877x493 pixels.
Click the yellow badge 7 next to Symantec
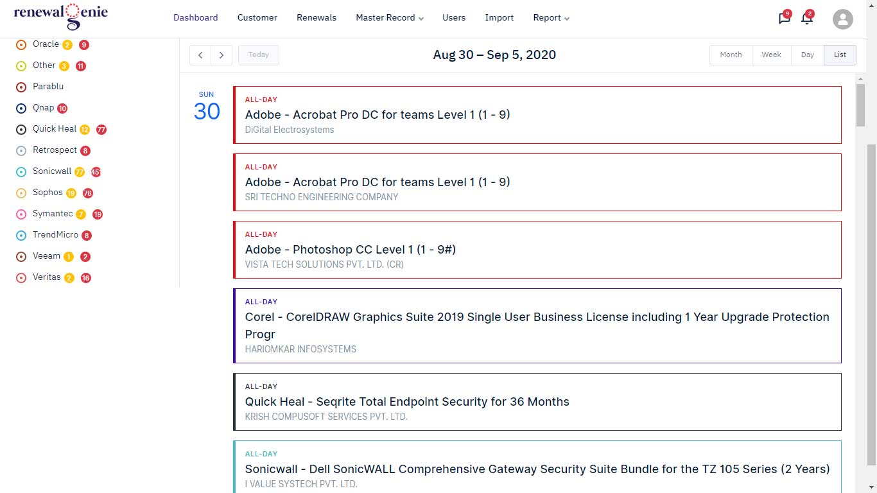point(81,214)
